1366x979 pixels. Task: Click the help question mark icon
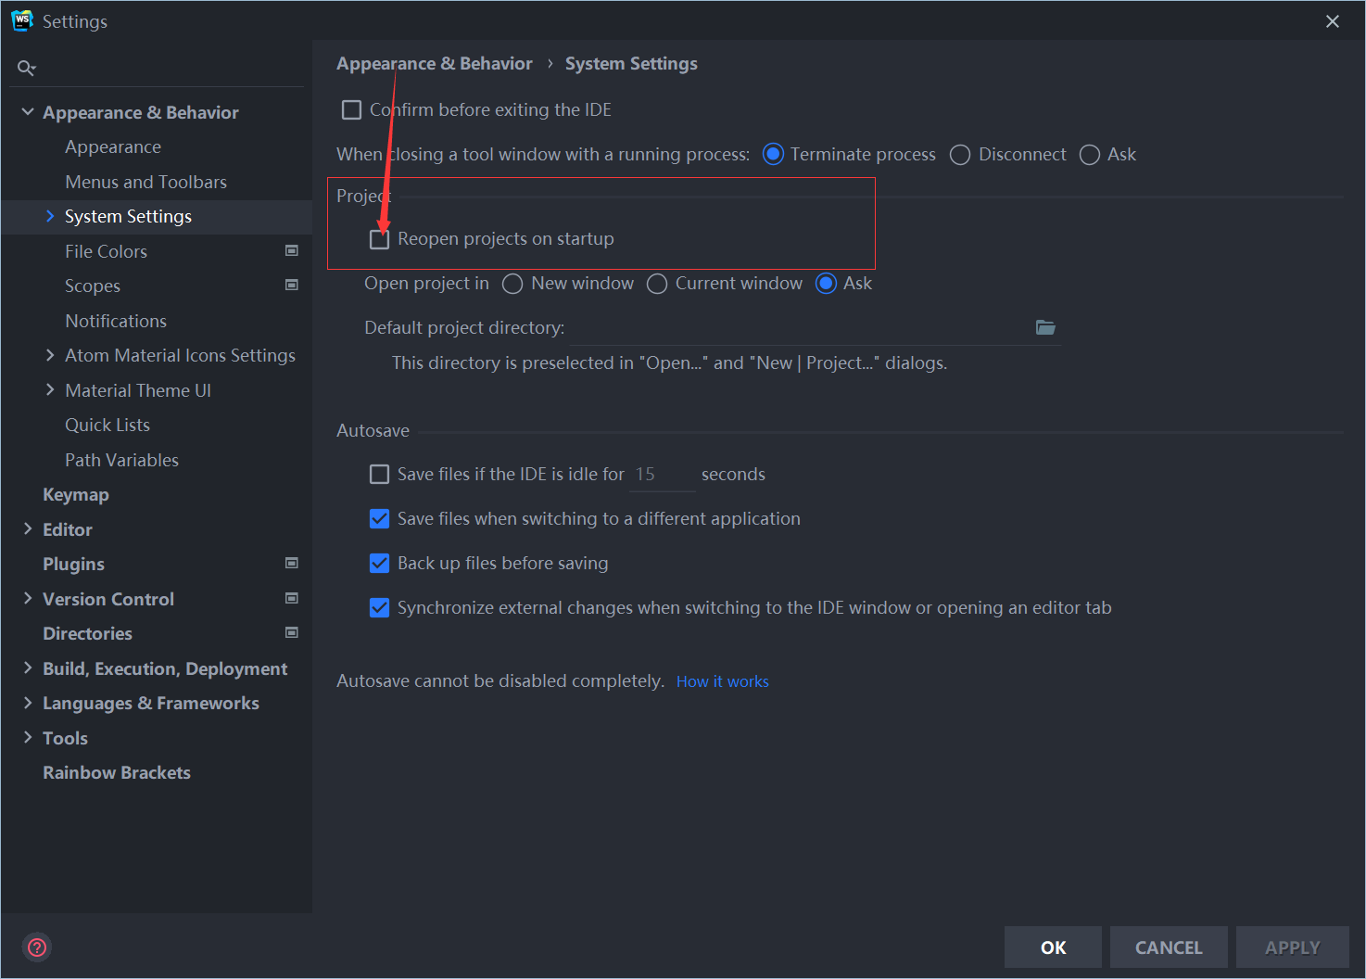pos(36,947)
